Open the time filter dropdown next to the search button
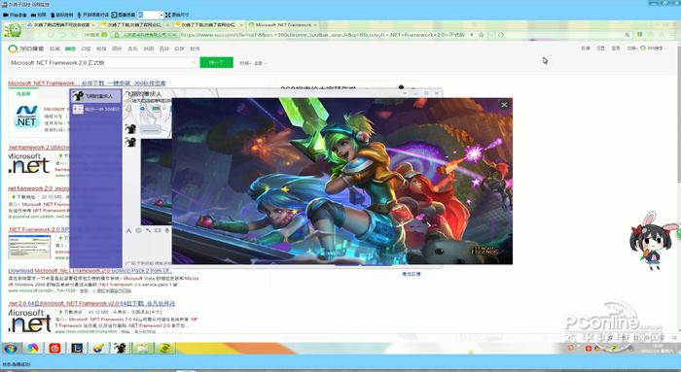 coord(254,63)
